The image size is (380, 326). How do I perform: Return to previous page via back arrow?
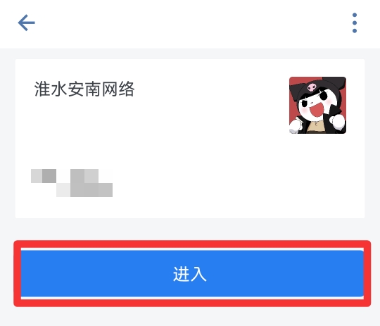27,23
